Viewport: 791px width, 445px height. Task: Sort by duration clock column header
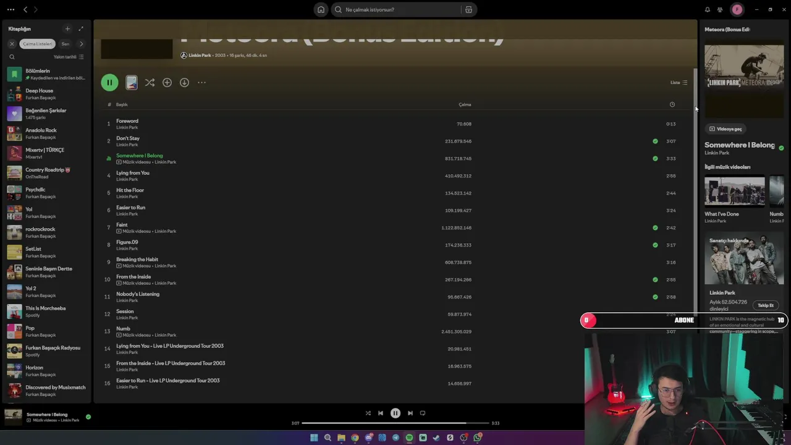[672, 104]
